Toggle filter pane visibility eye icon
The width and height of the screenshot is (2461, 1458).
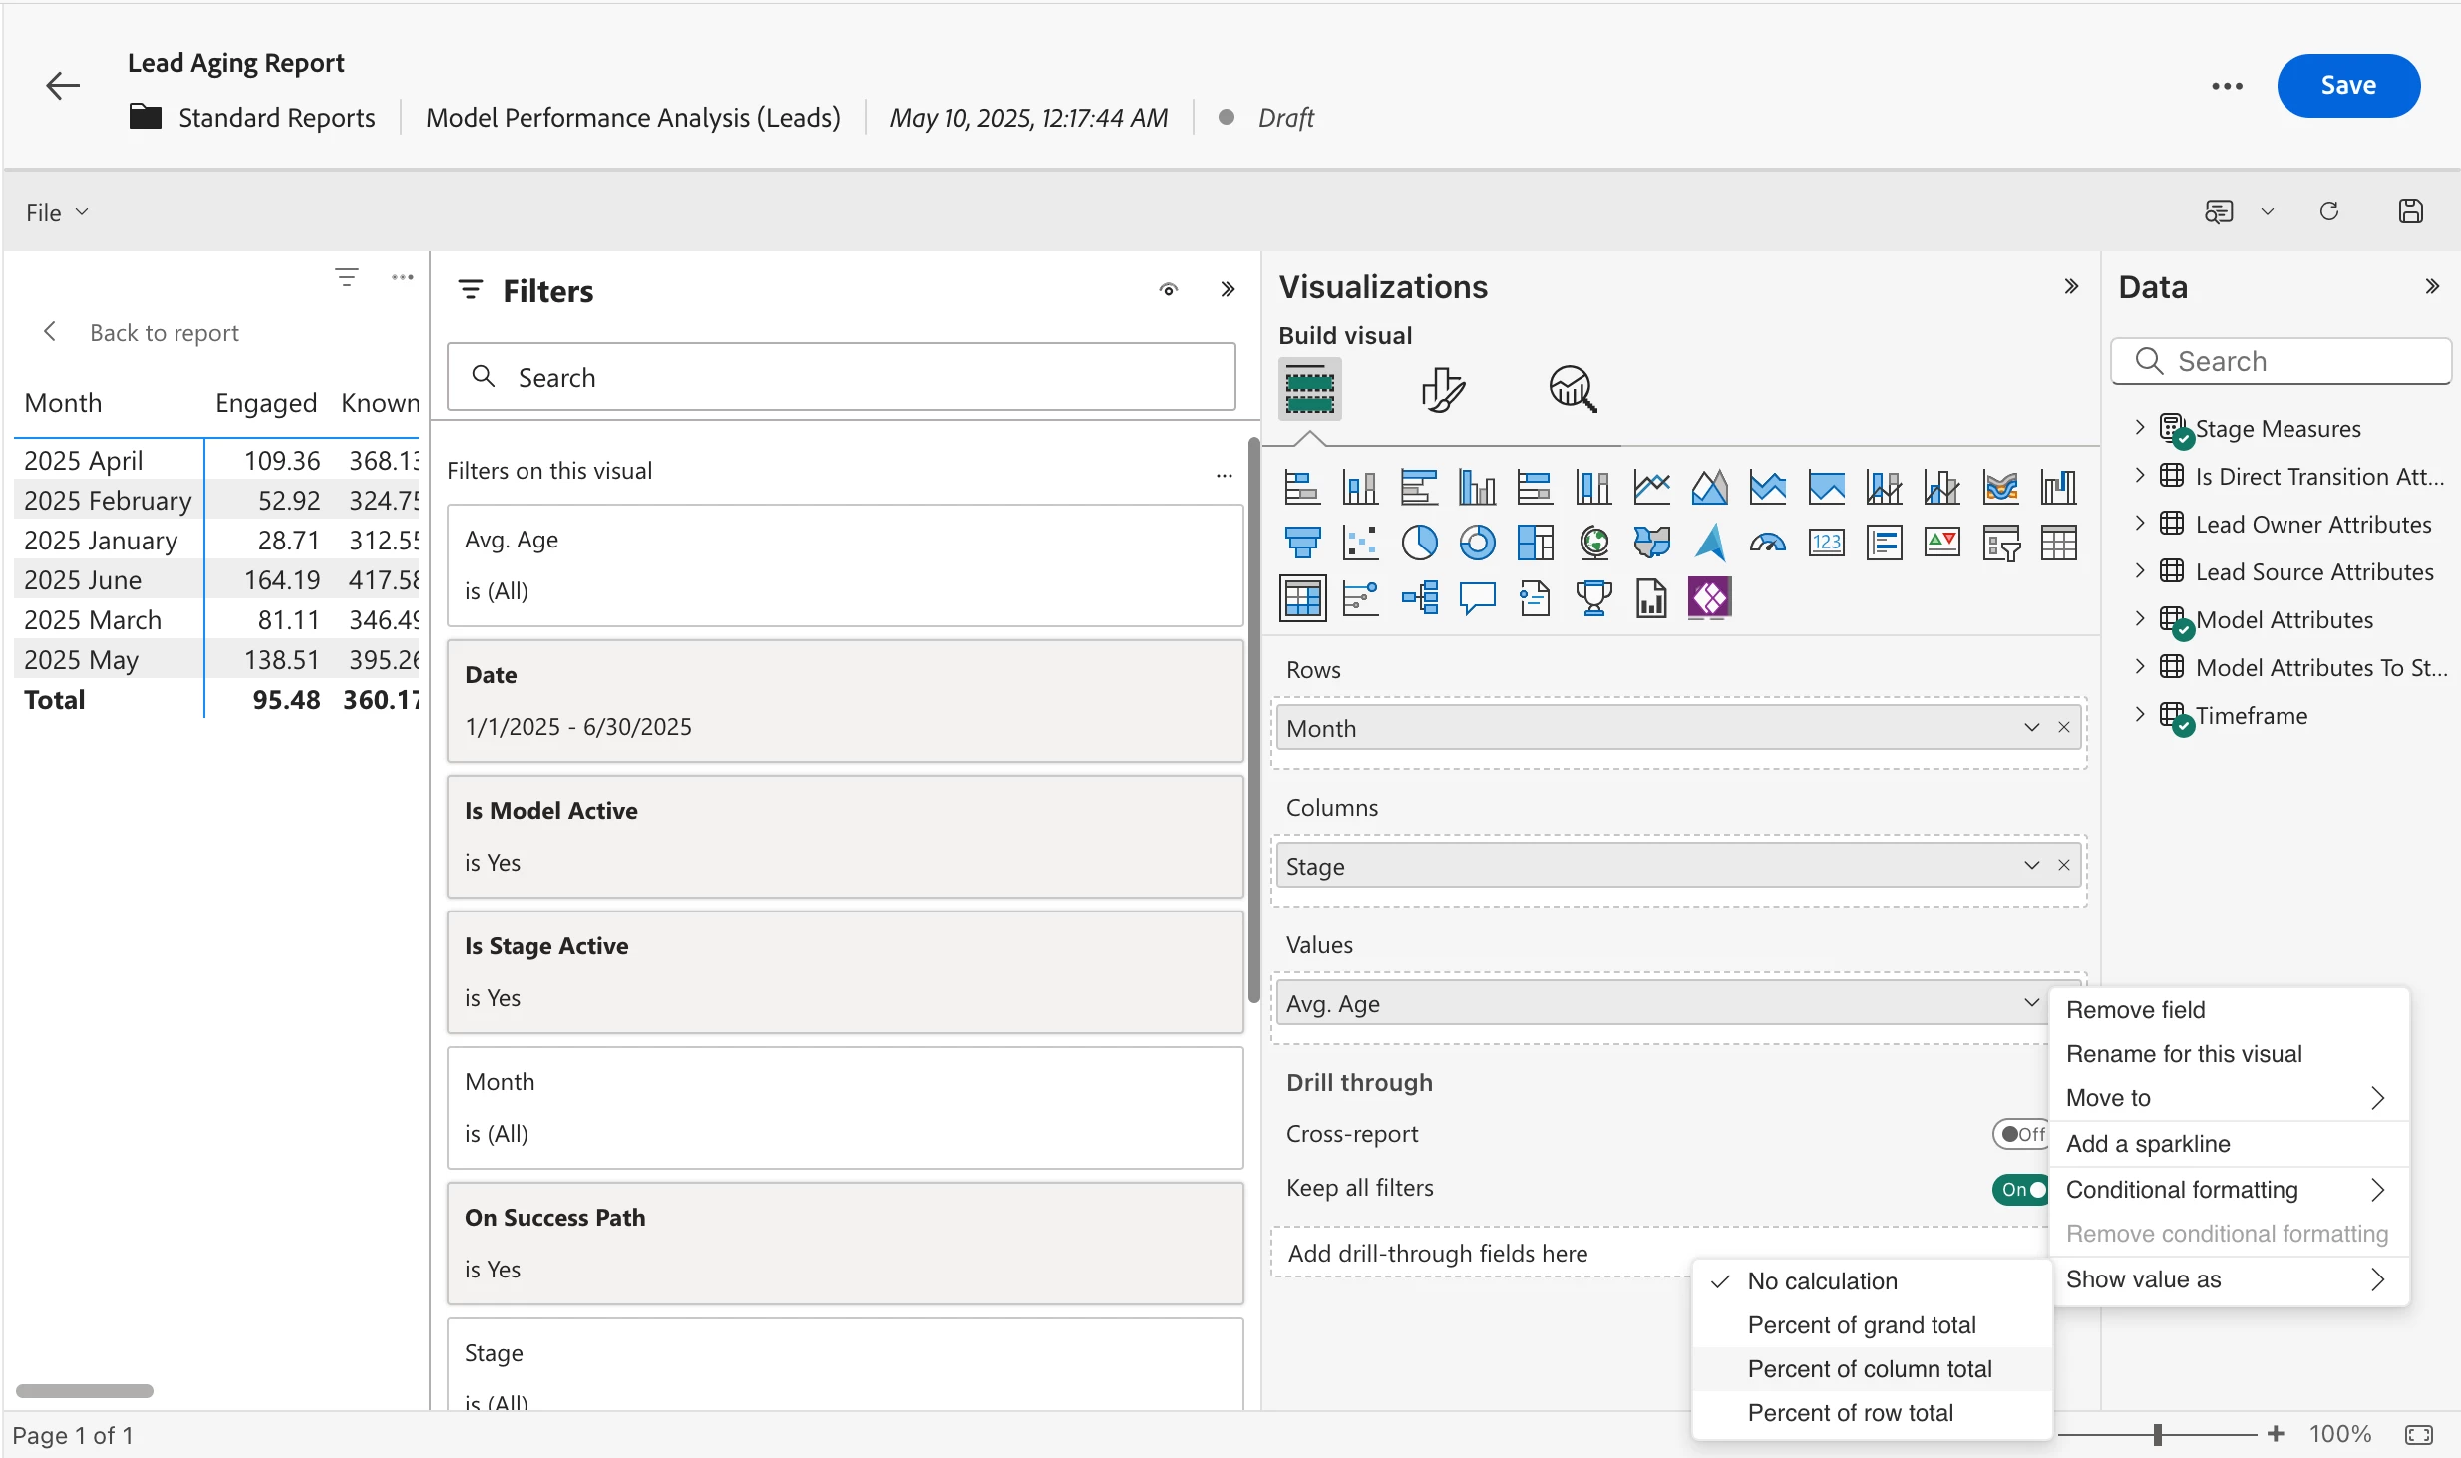coord(1169,290)
